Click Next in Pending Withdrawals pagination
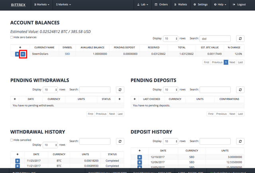Viewport: 255px width, 173px height. (x=112, y=114)
